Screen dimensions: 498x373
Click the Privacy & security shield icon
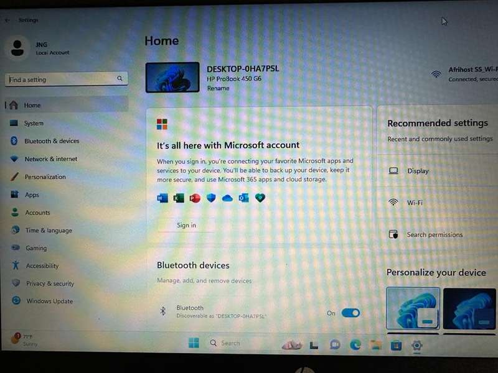(x=16, y=283)
